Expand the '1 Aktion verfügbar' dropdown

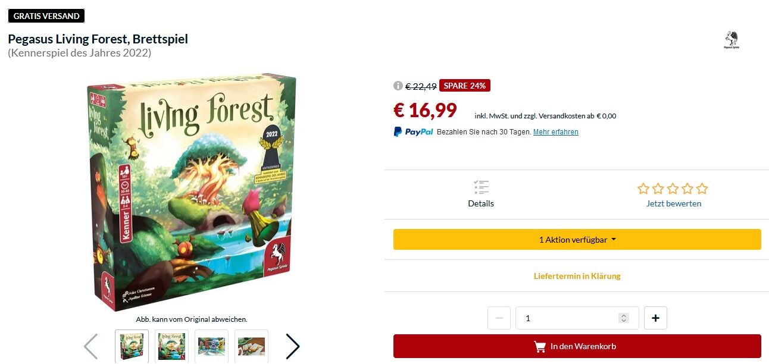577,240
